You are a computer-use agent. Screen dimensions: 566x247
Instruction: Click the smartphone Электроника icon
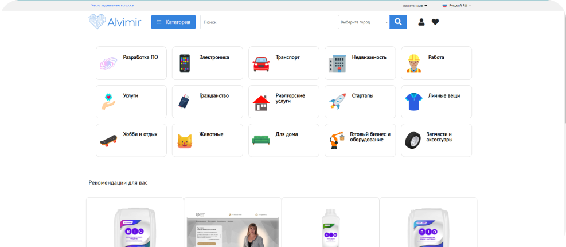(x=185, y=63)
